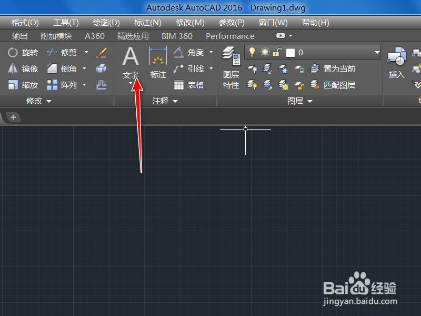Click the white layer 0 color swatch
Image resolution: width=421 pixels, height=316 pixels.
pos(290,53)
